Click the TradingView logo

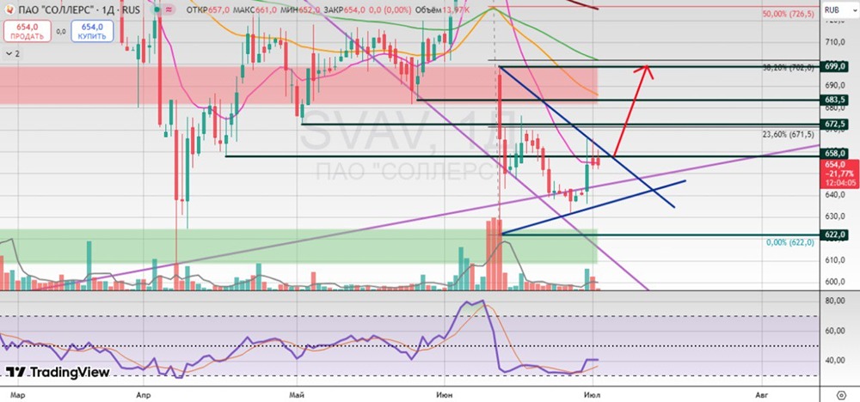click(x=58, y=373)
